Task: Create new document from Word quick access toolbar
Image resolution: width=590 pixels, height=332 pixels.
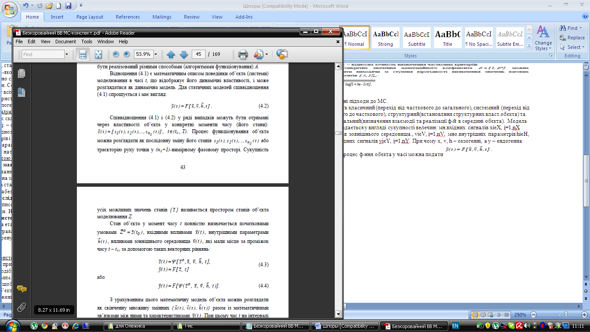Action: click(59, 6)
